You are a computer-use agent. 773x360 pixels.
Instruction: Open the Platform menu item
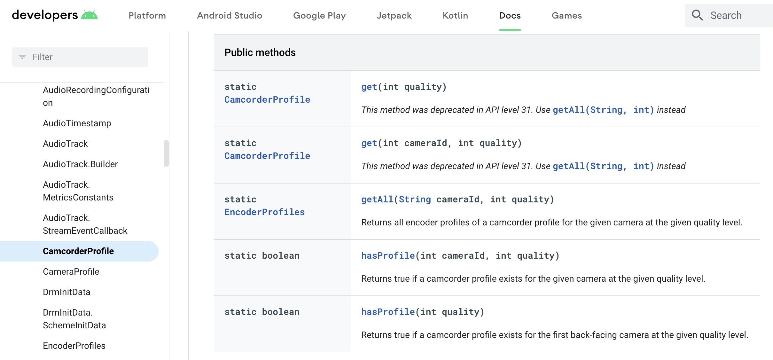(x=147, y=15)
